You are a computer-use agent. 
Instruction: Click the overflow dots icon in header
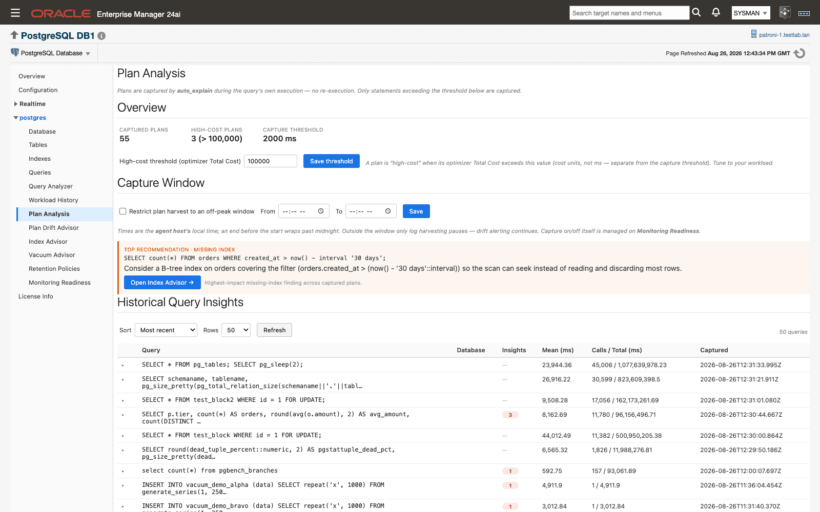(x=804, y=13)
